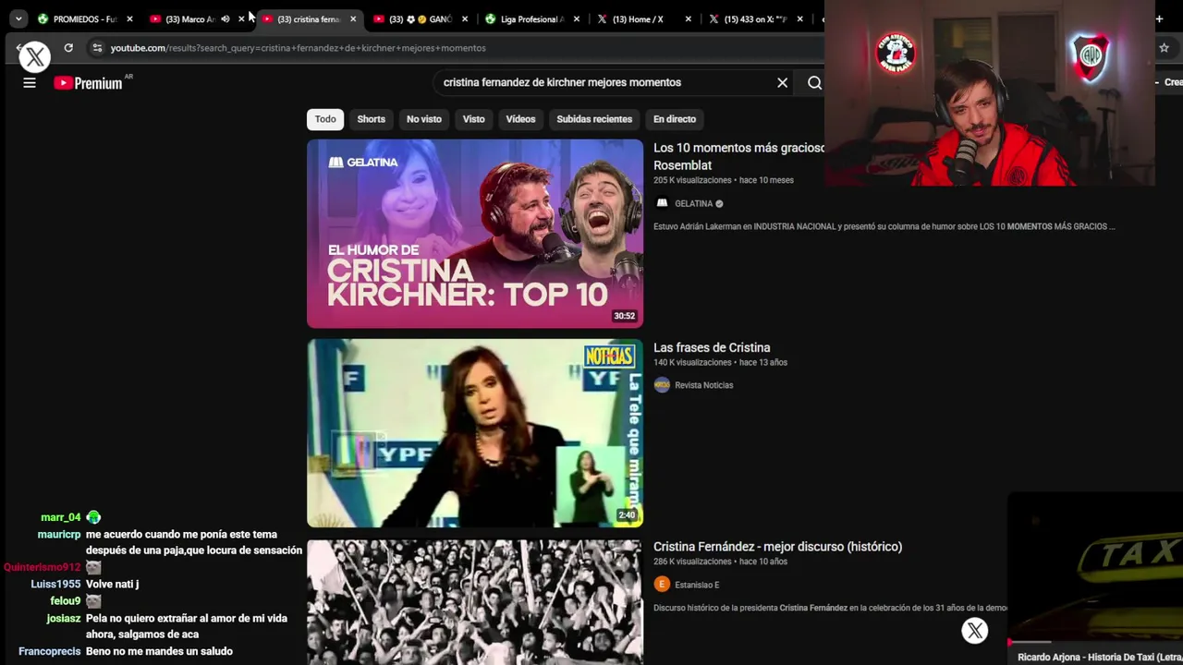Open the Ricardo Arjona mini player video
This screenshot has width=1183, height=665.
point(1095,566)
